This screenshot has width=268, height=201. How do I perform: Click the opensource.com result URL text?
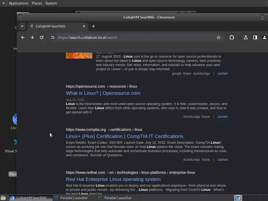[x=102, y=86]
